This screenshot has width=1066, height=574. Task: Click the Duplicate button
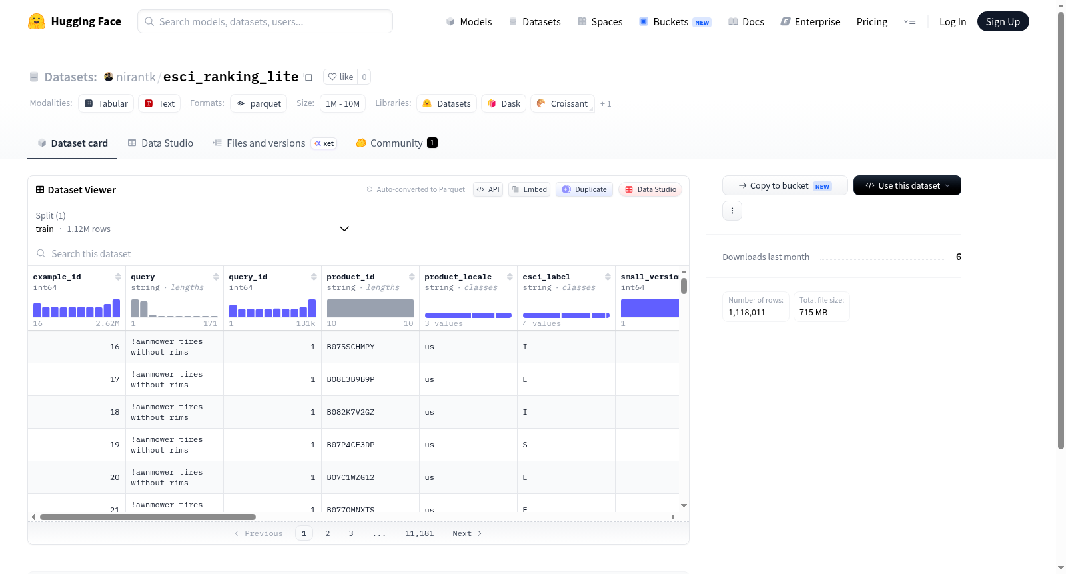584,189
